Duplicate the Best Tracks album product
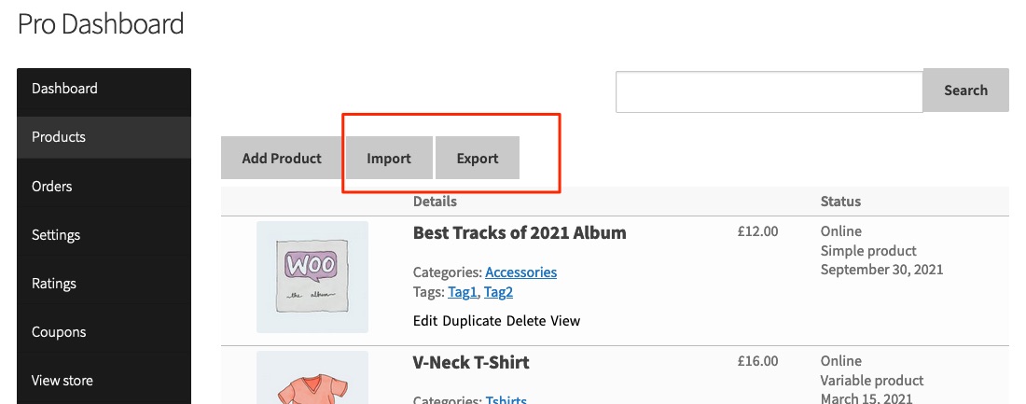 pyautogui.click(x=472, y=321)
